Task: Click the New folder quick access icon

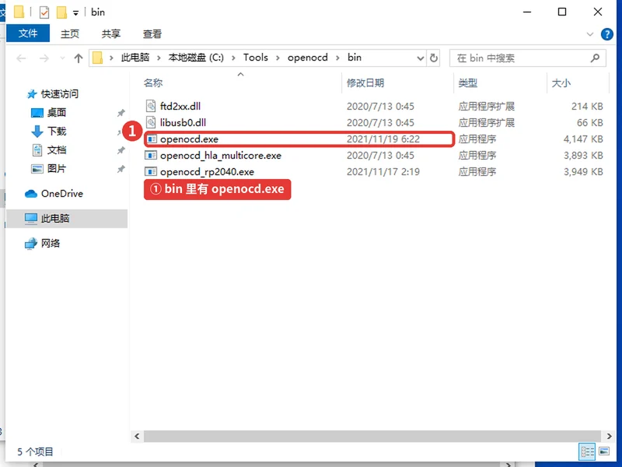Action: tap(61, 12)
